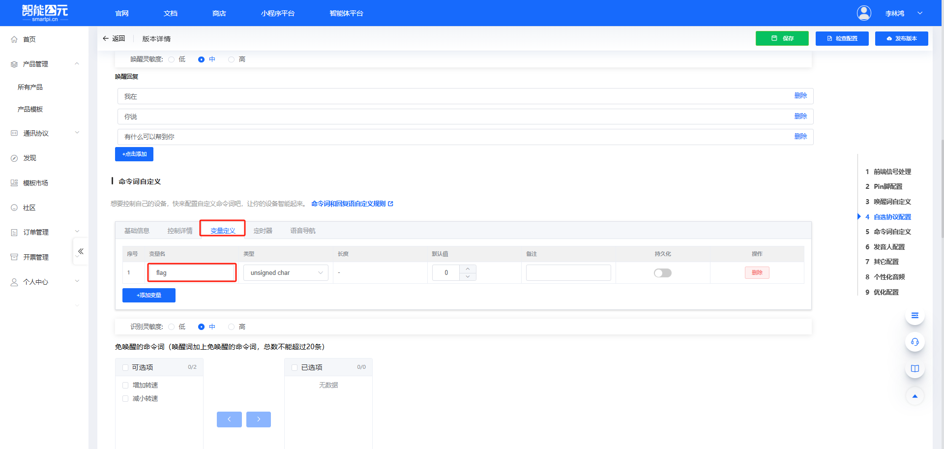Click the 备注 input field
Viewport: 944px width, 449px height.
click(568, 273)
